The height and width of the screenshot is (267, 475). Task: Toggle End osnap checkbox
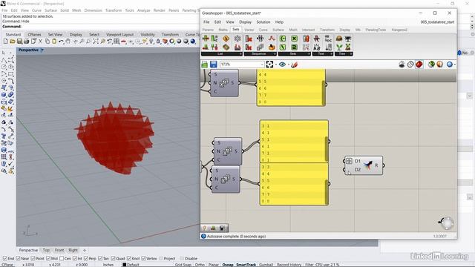(5, 259)
